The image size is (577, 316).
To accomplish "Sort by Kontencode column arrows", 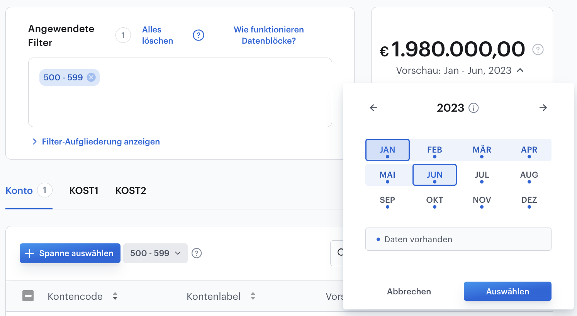I will (x=115, y=296).
